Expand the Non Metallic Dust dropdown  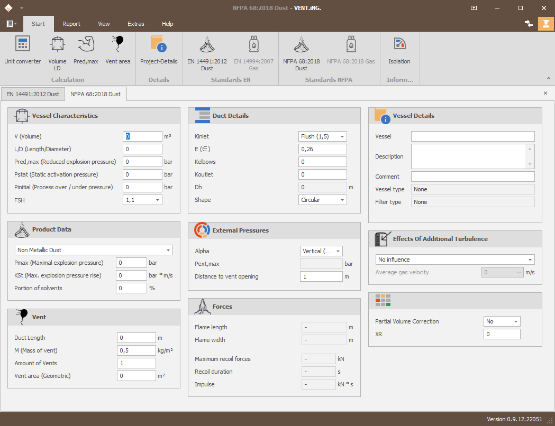[168, 251]
